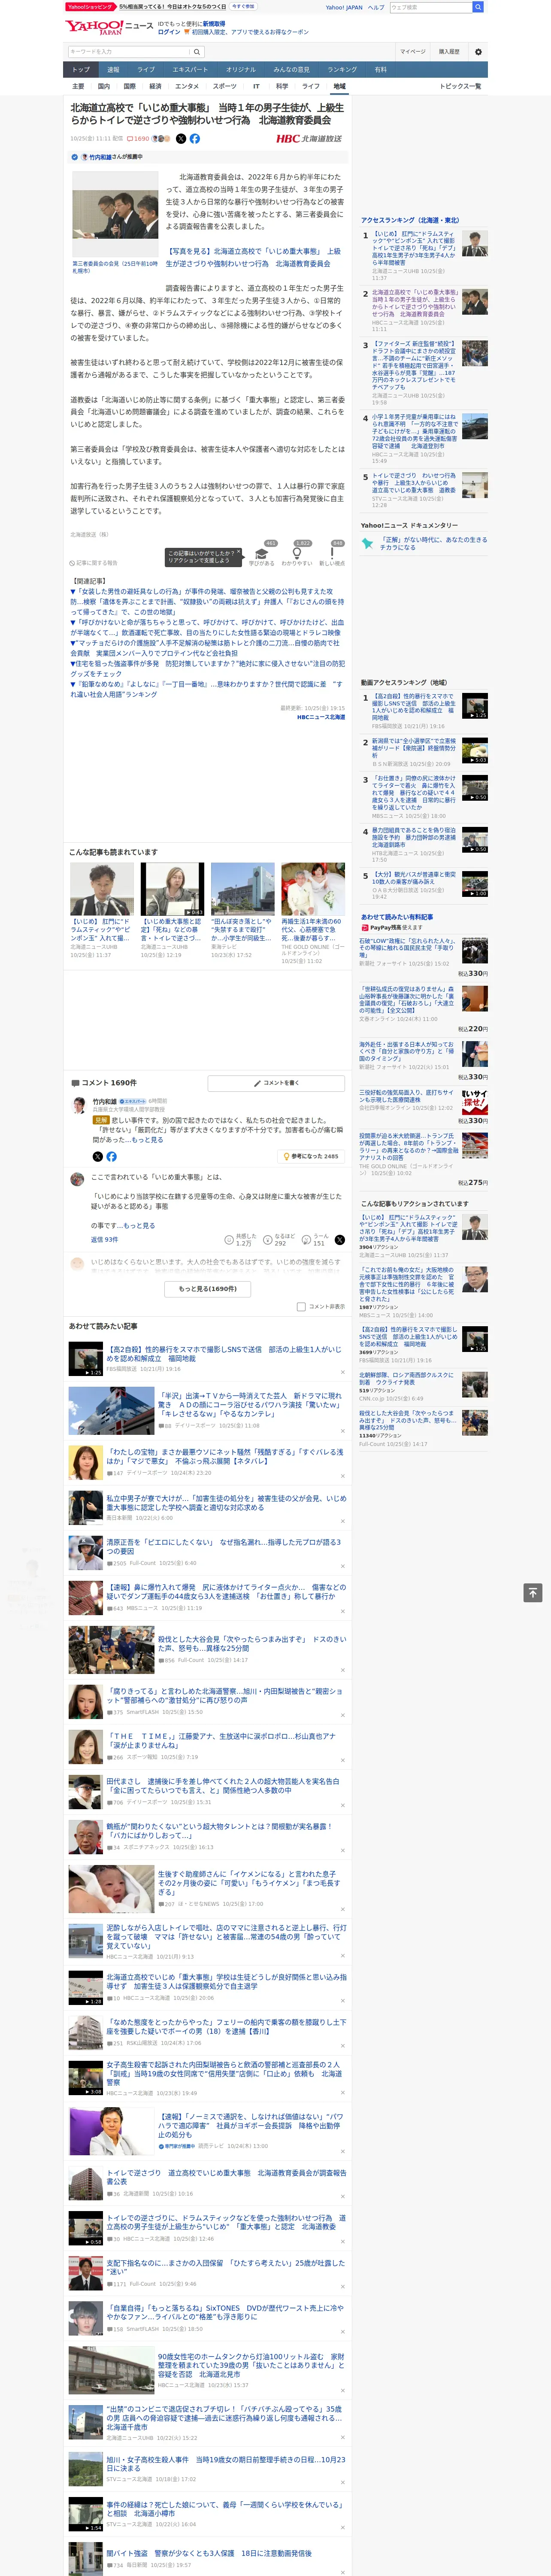The image size is (551, 2576).
Task: Click 学びがある graduation cap reaction
Action: pyautogui.click(x=262, y=554)
